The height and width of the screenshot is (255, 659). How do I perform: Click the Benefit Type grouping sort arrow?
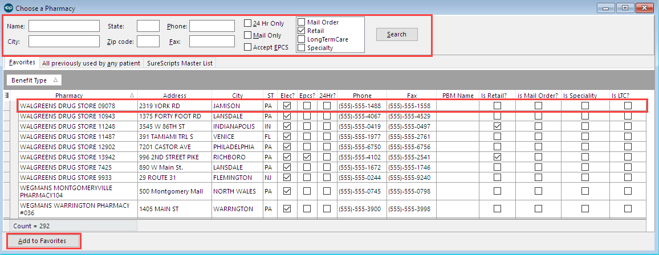point(55,80)
